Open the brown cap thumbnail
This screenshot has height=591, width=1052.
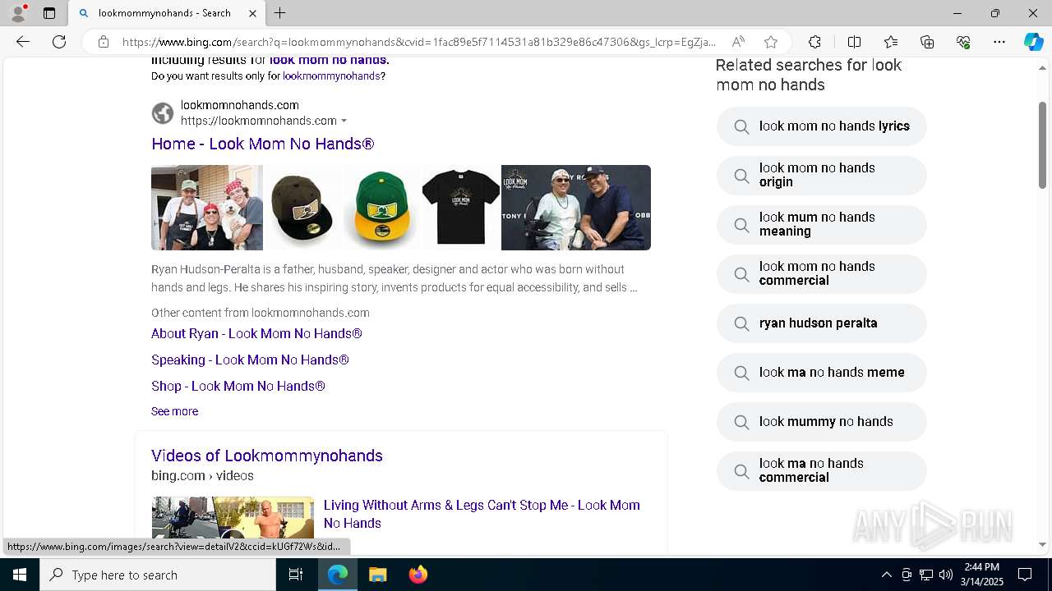click(302, 208)
